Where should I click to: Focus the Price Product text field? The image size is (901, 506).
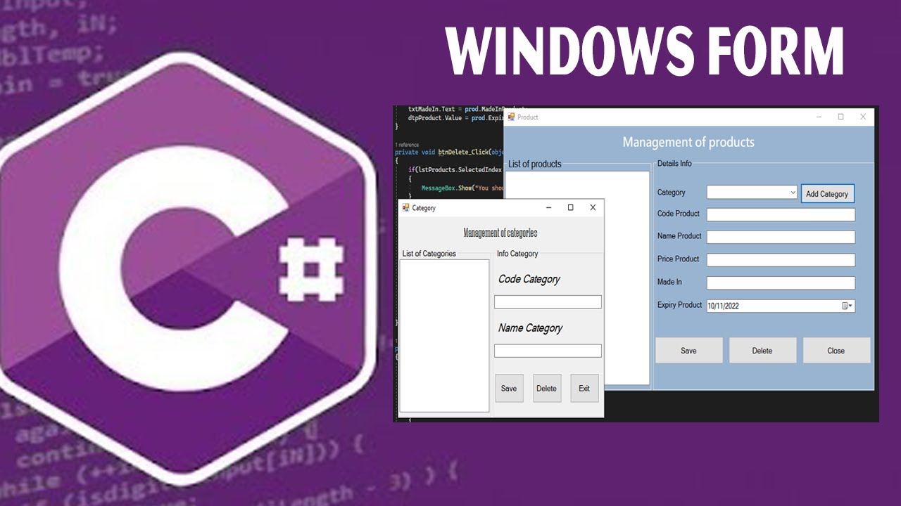click(x=781, y=260)
